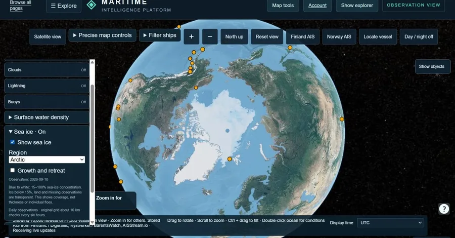Click the scrollbar up arrow in side panel
The width and height of the screenshot is (455, 238).
[x=93, y=62]
